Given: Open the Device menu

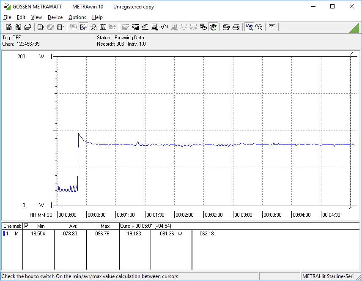Looking at the screenshot, I should 55,17.
